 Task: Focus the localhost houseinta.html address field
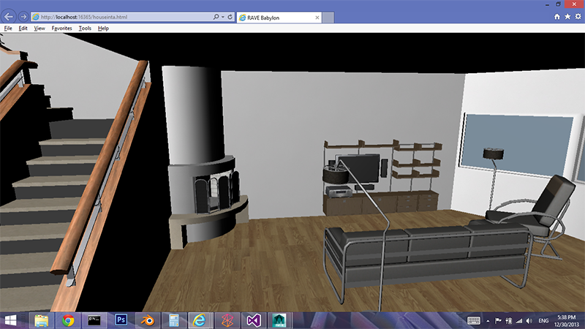click(x=122, y=17)
